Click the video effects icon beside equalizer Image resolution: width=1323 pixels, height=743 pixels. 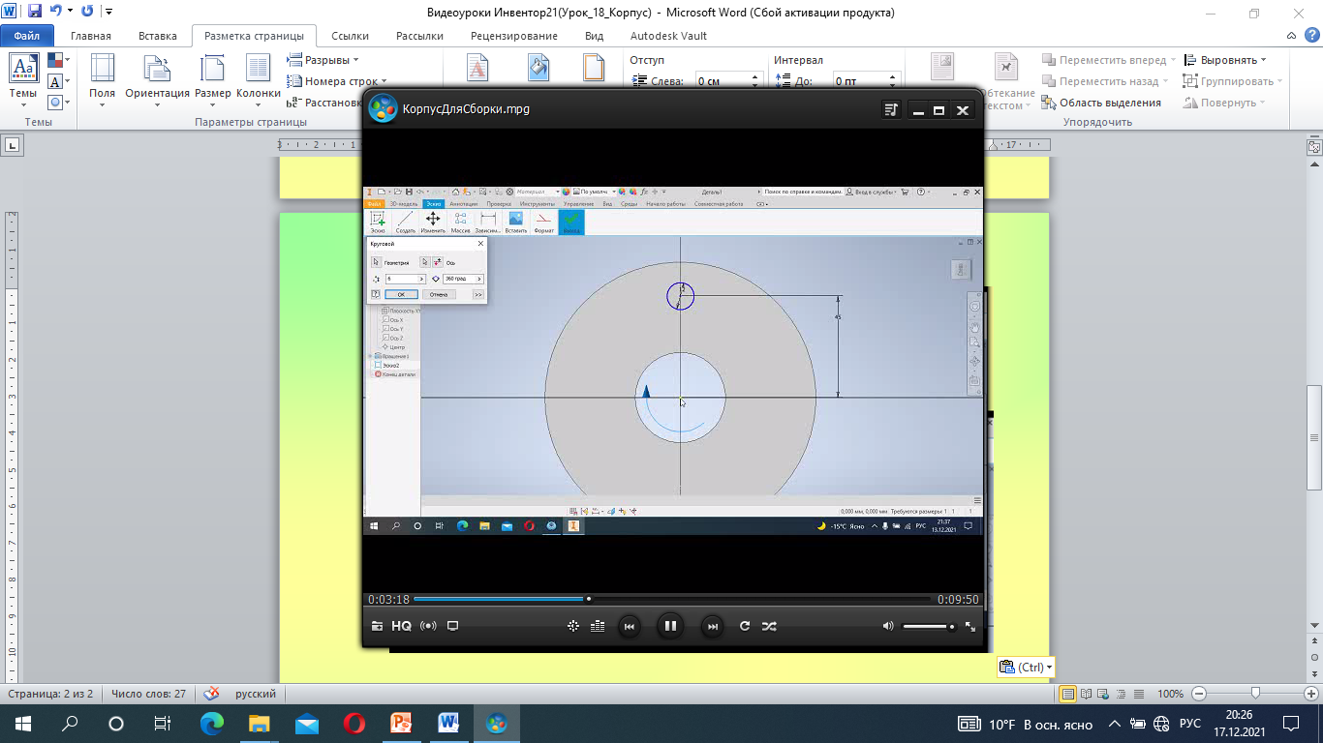pyautogui.click(x=573, y=626)
